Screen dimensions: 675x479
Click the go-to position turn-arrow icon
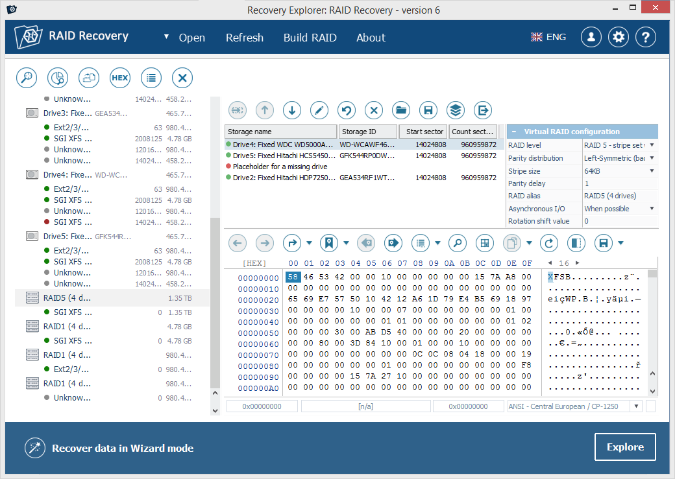(x=292, y=243)
